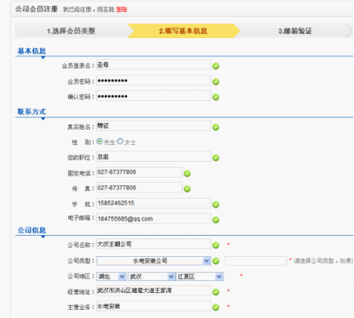
Task: Click the 公司名称 input field
Action: tap(154, 244)
